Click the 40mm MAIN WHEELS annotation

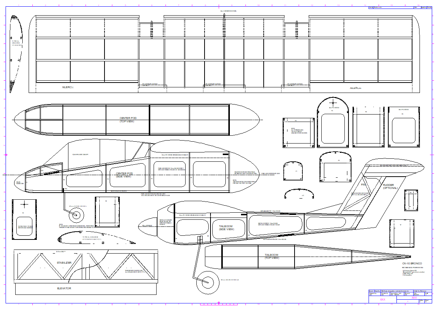(230, 280)
